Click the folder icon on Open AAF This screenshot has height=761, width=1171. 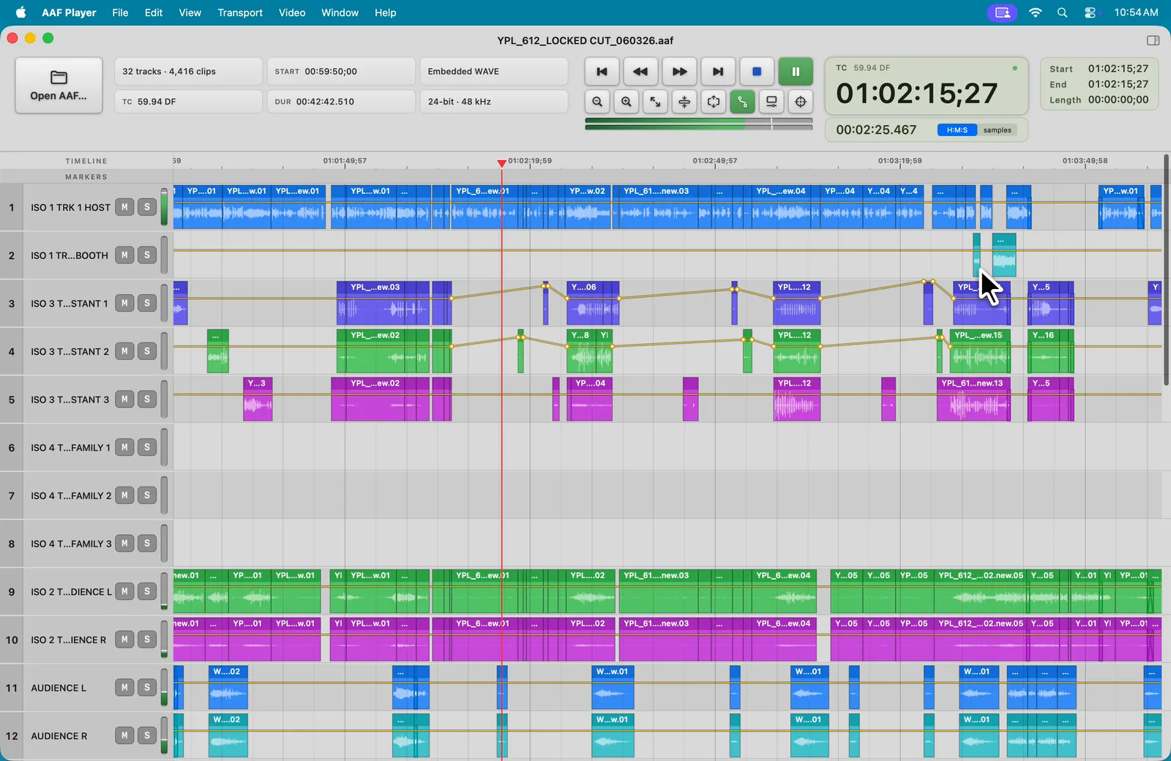coord(59,78)
